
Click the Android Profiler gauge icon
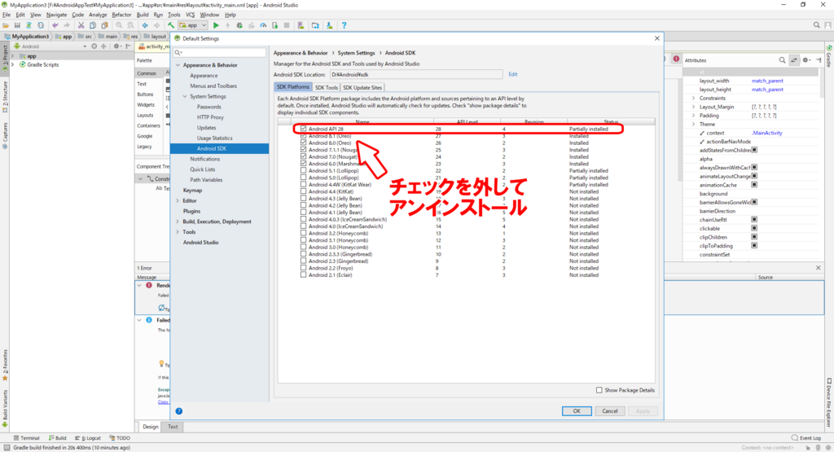click(263, 25)
